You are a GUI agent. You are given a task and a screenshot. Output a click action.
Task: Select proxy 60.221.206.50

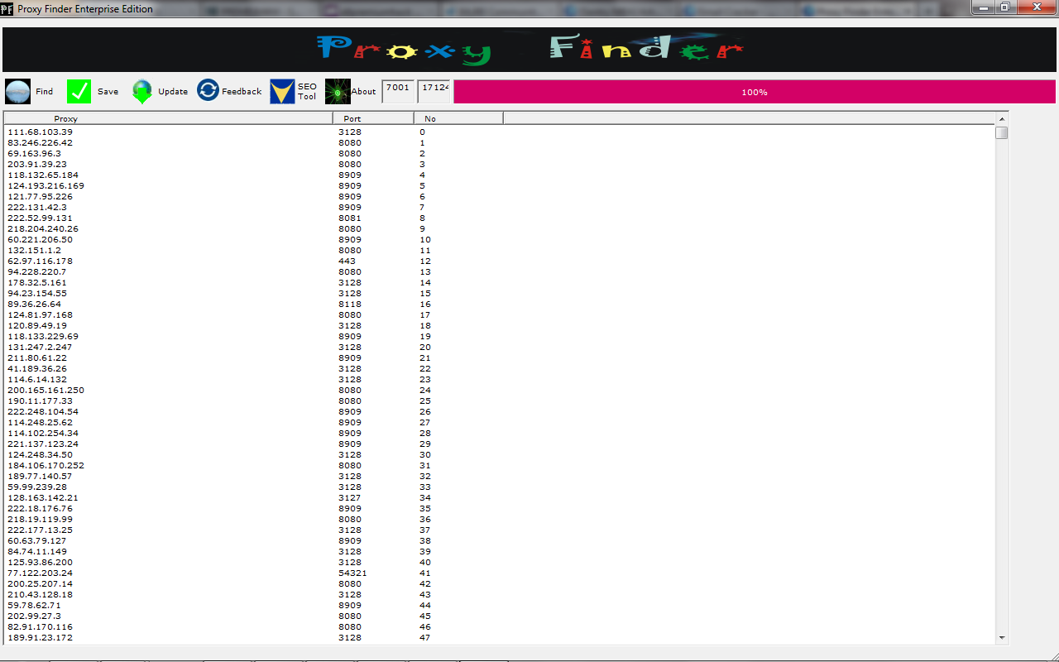point(41,239)
